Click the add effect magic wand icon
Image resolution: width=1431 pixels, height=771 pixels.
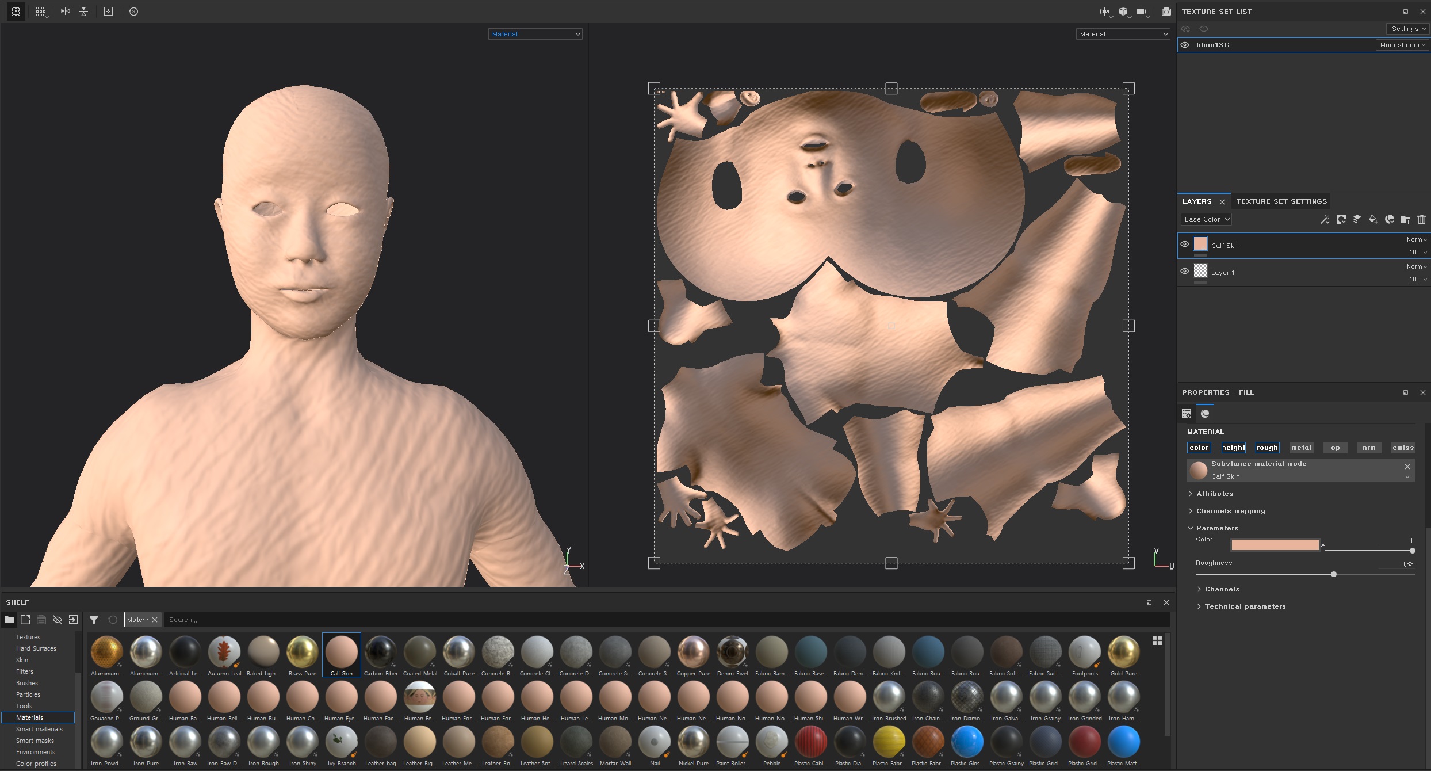point(1325,219)
